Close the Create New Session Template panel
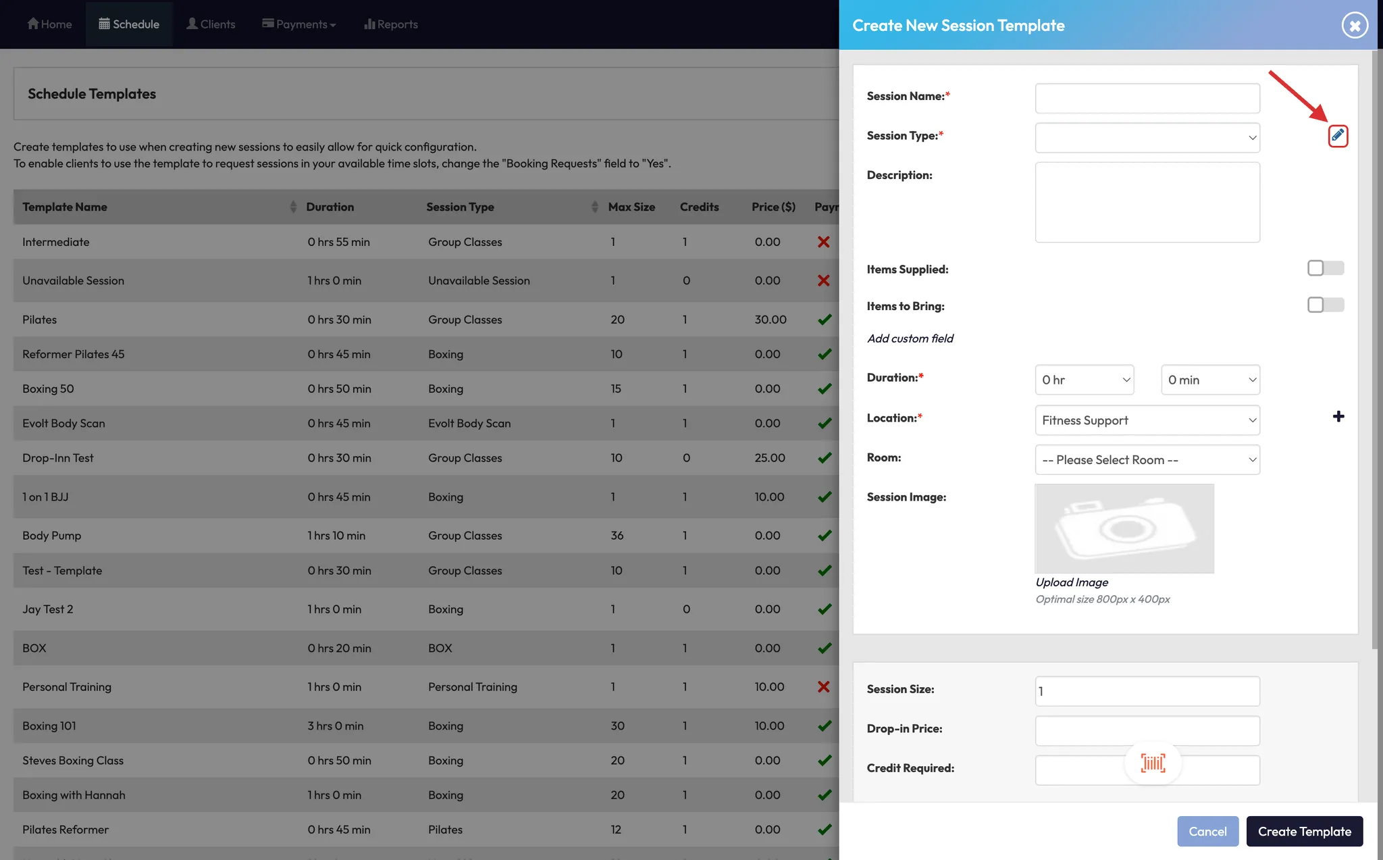The height and width of the screenshot is (860, 1383). coord(1354,26)
